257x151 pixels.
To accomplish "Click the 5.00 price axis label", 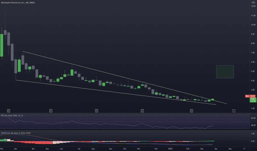I will point(253,71).
